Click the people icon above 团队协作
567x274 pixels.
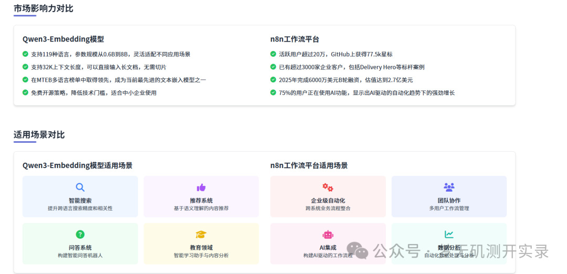(449, 187)
